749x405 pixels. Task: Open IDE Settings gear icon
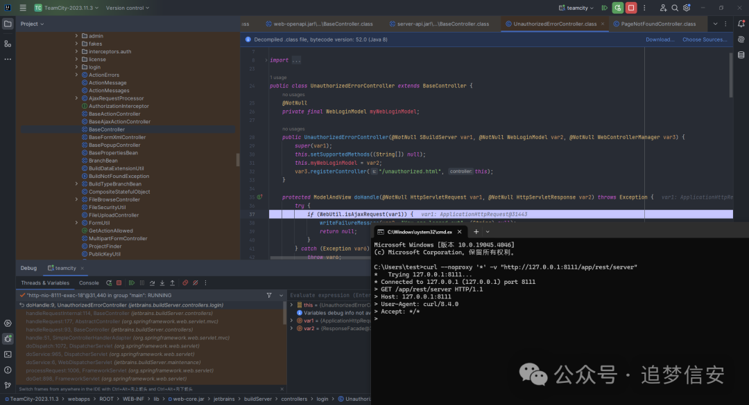point(687,8)
